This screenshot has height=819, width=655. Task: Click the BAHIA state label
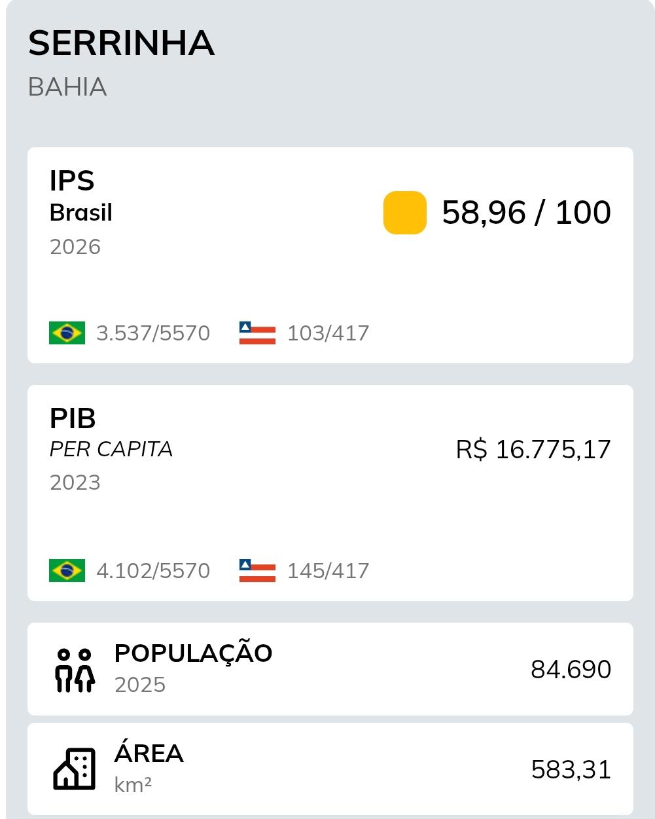coord(67,87)
